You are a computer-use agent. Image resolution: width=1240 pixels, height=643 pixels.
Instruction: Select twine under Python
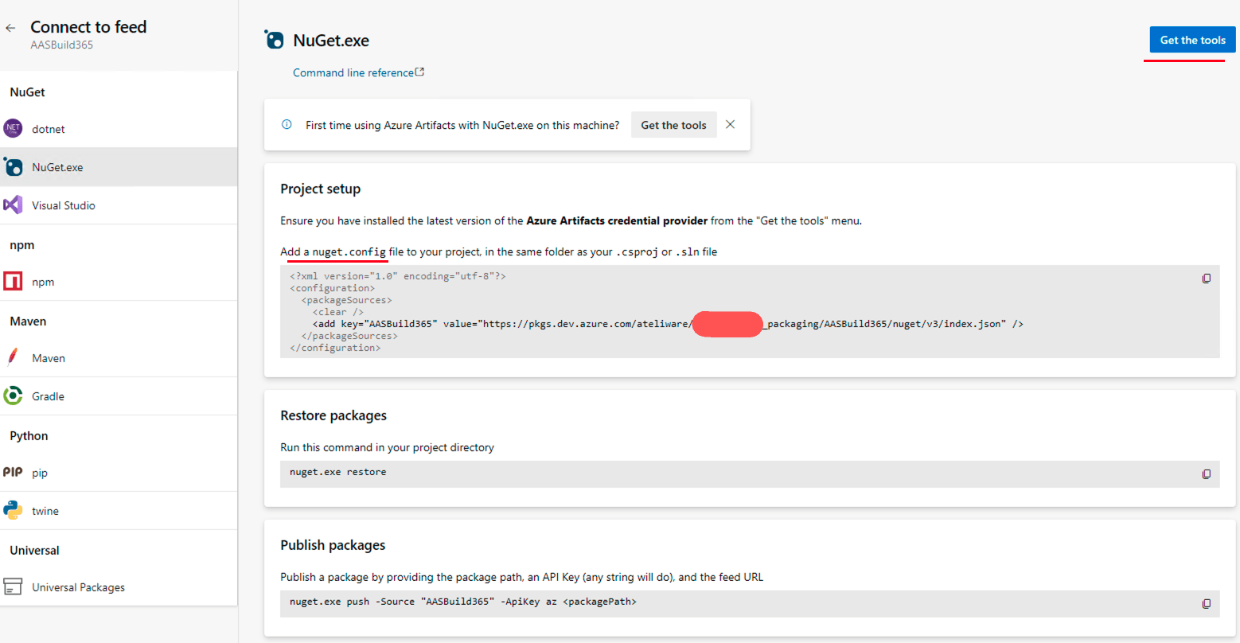tap(119, 511)
